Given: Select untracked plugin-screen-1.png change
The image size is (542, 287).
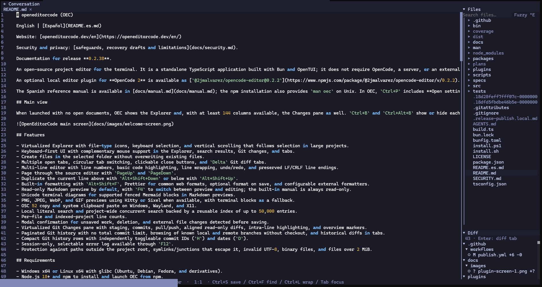Looking at the screenshot, I should 501,271.
